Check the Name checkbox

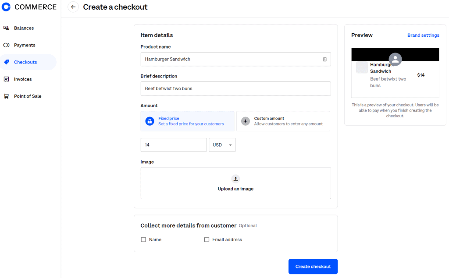tap(143, 239)
